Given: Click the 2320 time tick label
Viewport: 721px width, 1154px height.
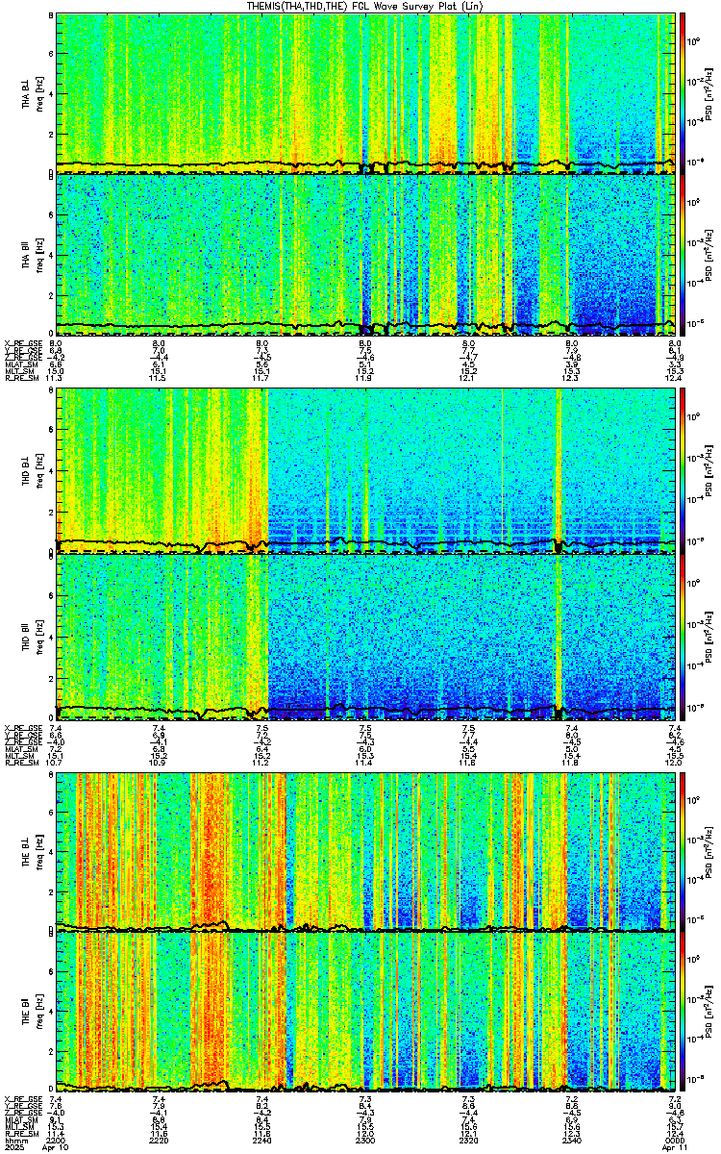Looking at the screenshot, I should [468, 1141].
